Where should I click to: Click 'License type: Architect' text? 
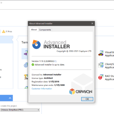click(42, 78)
